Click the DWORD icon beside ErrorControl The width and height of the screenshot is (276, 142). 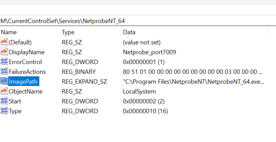point(4,62)
